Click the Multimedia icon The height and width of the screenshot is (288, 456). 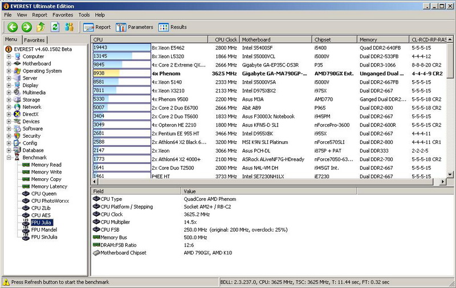[x=18, y=93]
